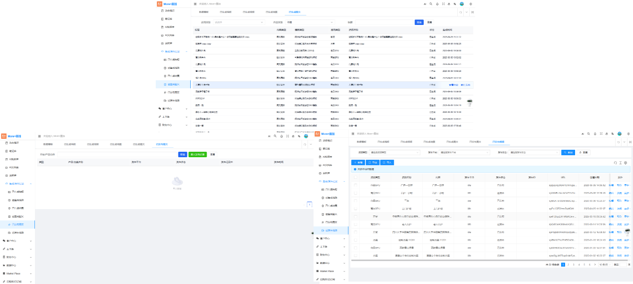The width and height of the screenshot is (633, 284).
Task: Select the checkbox for the 西岭雪山滑雪 row
Action: pyautogui.click(x=355, y=248)
